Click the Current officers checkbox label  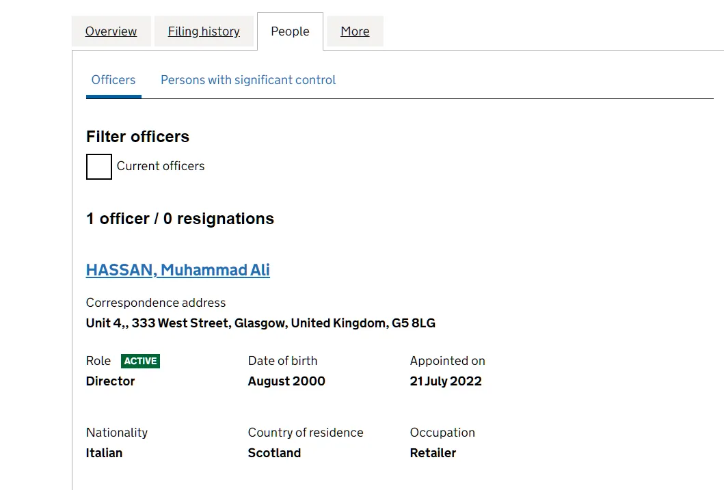click(x=160, y=166)
